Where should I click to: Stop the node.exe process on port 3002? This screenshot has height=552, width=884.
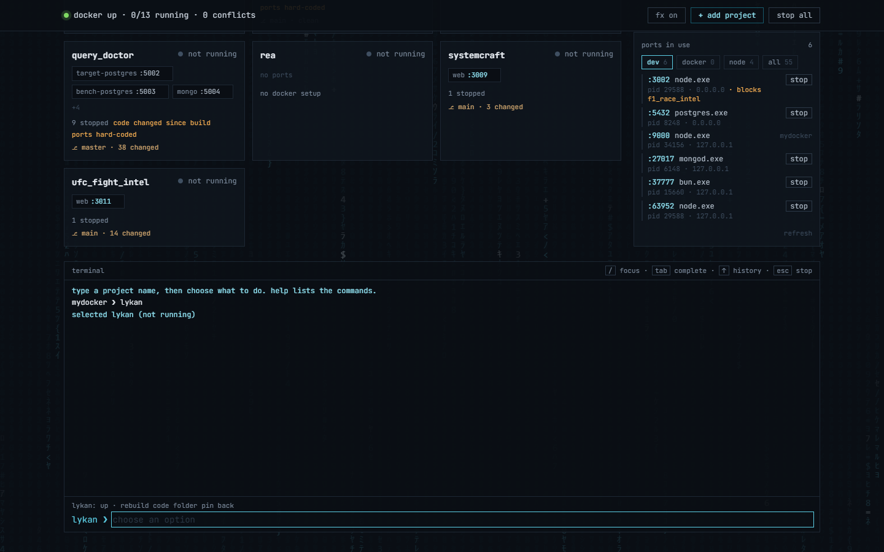click(799, 80)
